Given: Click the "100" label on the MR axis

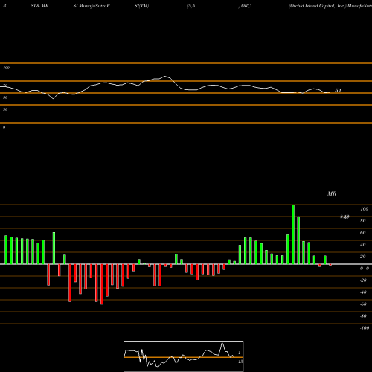Looking at the screenshot, I should tap(365, 209).
